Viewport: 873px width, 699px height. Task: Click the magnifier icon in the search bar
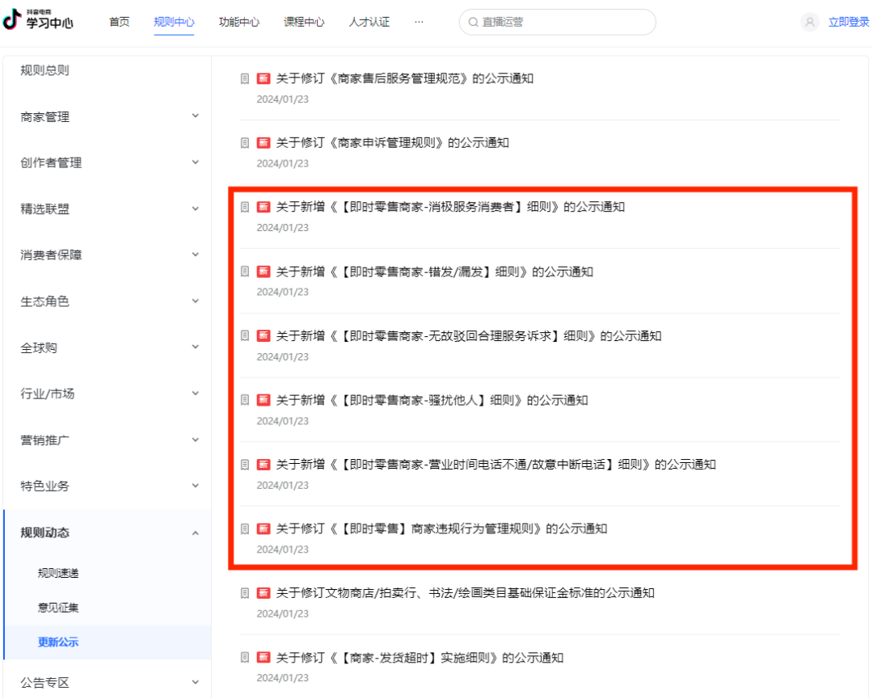(x=473, y=23)
